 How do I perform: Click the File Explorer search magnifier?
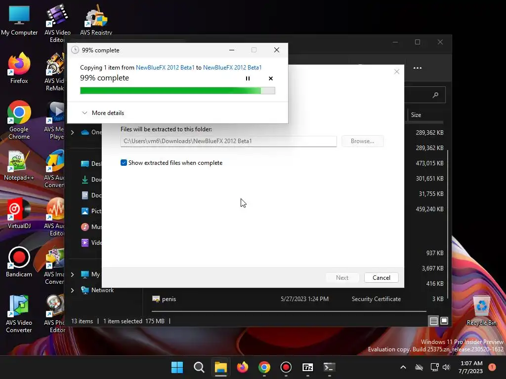[435, 95]
